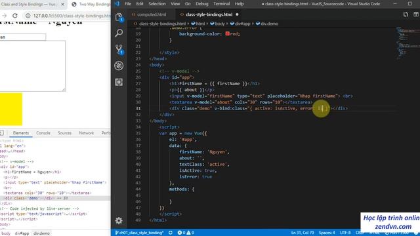Open the Elements tab in DevTools
This screenshot has width=420, height=236.
point(21,133)
